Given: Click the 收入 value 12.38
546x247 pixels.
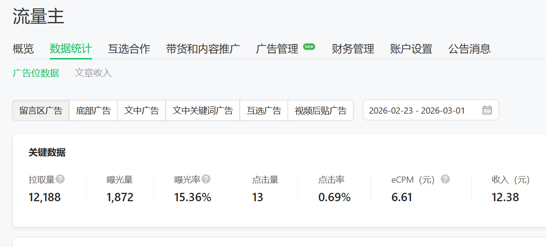Looking at the screenshot, I should pos(505,197).
